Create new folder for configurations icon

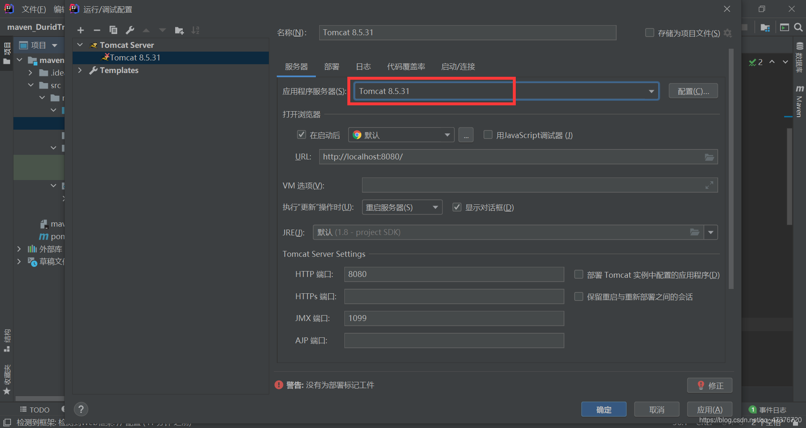(x=179, y=30)
